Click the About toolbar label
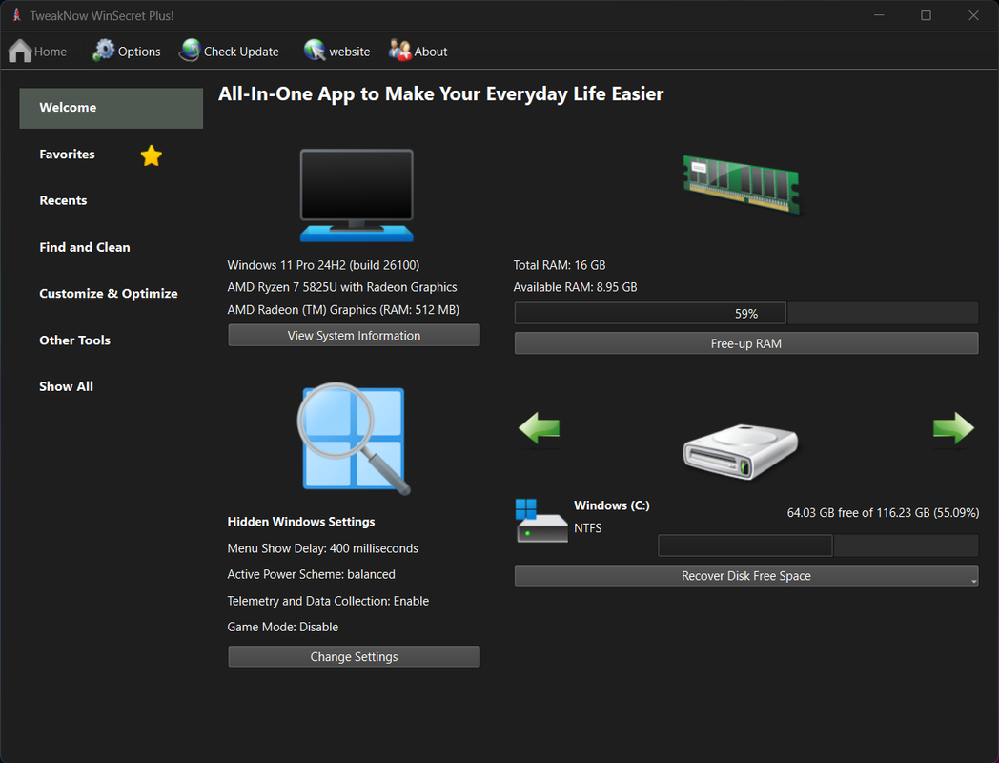The image size is (999, 763). click(x=431, y=52)
